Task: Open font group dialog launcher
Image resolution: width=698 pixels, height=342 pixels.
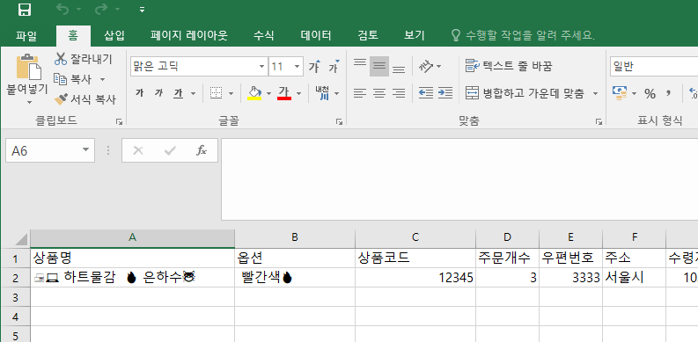Action: (339, 121)
